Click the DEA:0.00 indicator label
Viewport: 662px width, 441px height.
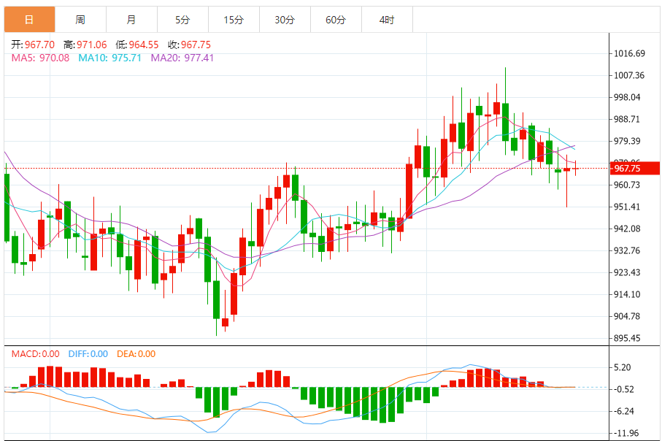point(136,354)
